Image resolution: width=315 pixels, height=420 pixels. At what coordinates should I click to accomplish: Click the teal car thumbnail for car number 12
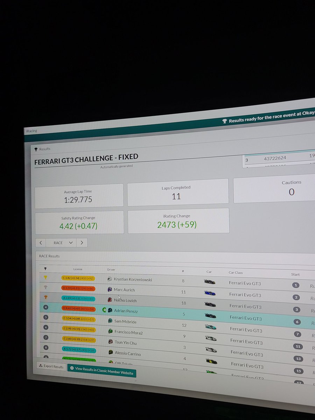pos(211,327)
